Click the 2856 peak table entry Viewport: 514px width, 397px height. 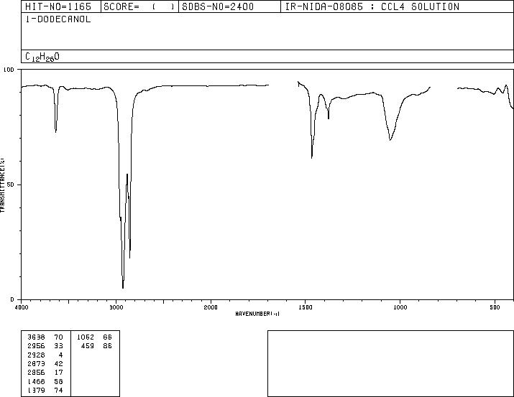(x=45, y=373)
